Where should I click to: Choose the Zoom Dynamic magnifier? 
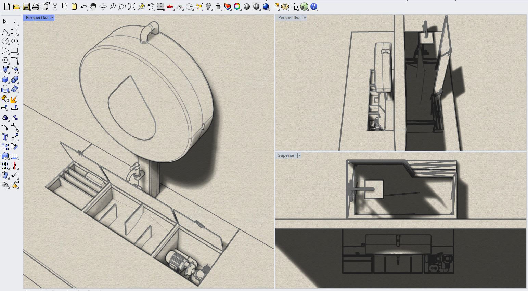pyautogui.click(x=113, y=6)
